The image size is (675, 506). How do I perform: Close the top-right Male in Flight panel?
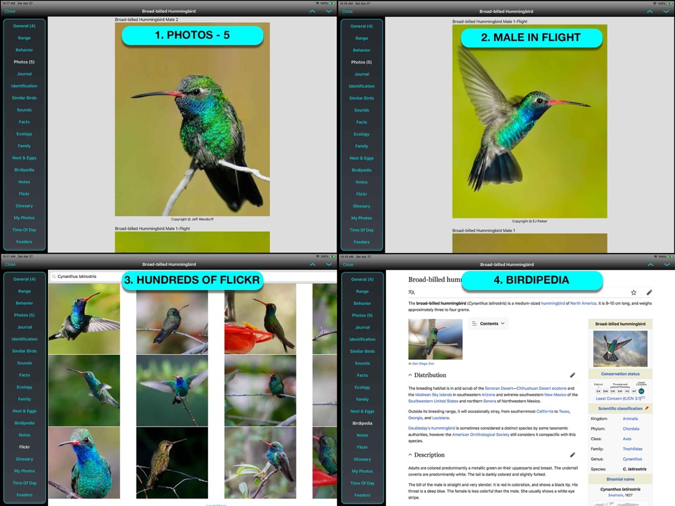348,11
